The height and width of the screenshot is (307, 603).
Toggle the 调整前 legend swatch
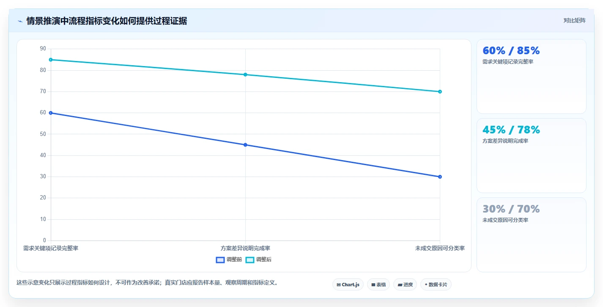(220, 260)
